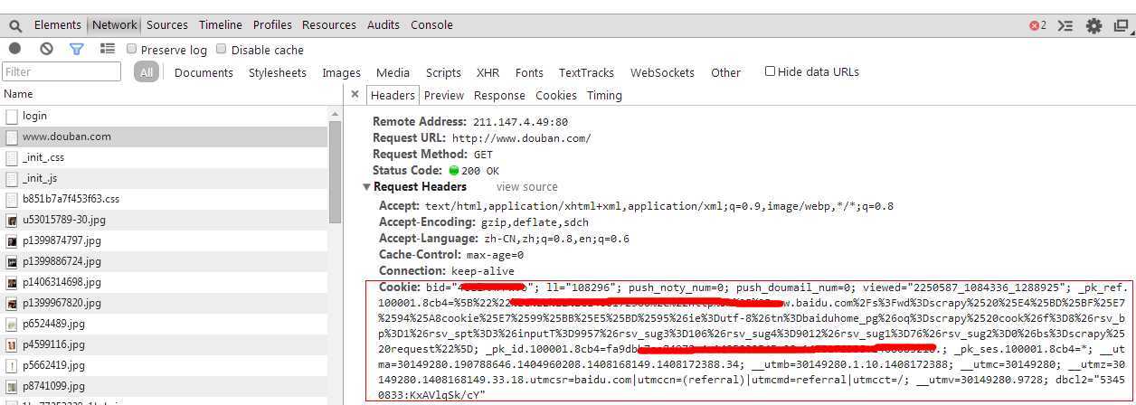Click the red error count indicator
This screenshot has height=405, width=1136.
pos(1037,25)
